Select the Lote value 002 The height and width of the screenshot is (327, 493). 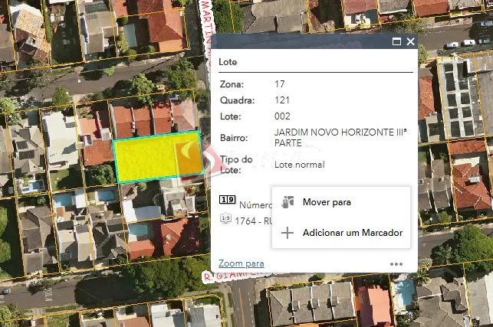pos(282,116)
